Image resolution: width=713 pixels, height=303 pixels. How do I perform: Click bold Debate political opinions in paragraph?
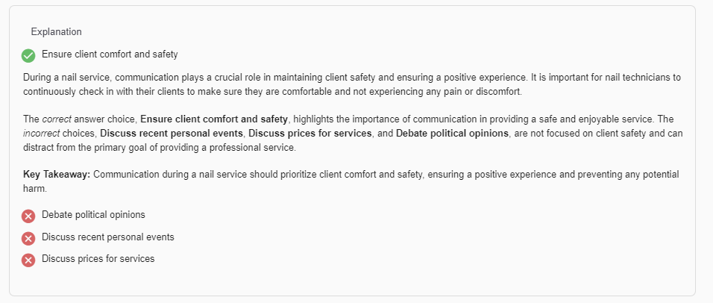click(452, 134)
